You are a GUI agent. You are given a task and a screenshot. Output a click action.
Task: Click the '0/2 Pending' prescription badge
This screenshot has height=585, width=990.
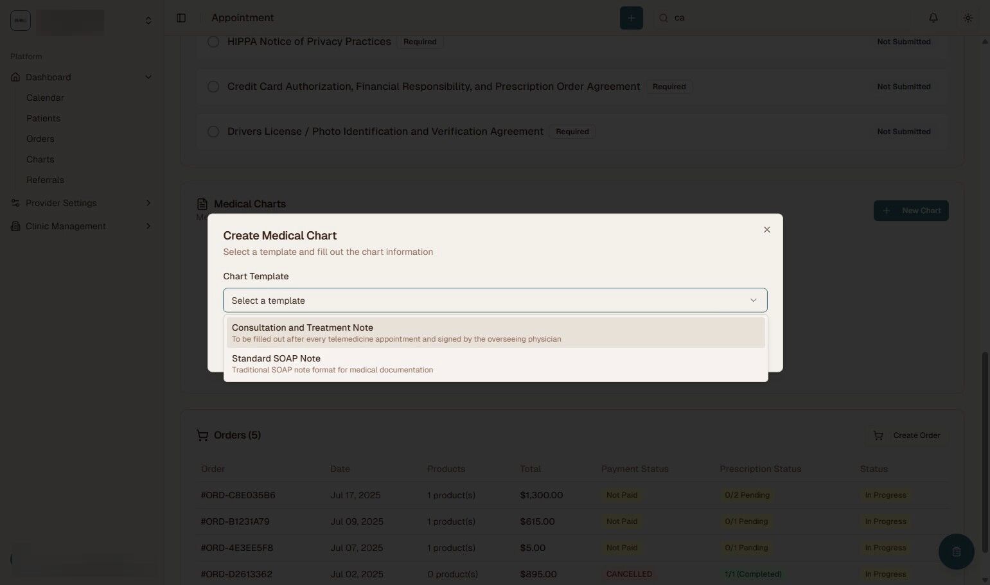coord(747,495)
